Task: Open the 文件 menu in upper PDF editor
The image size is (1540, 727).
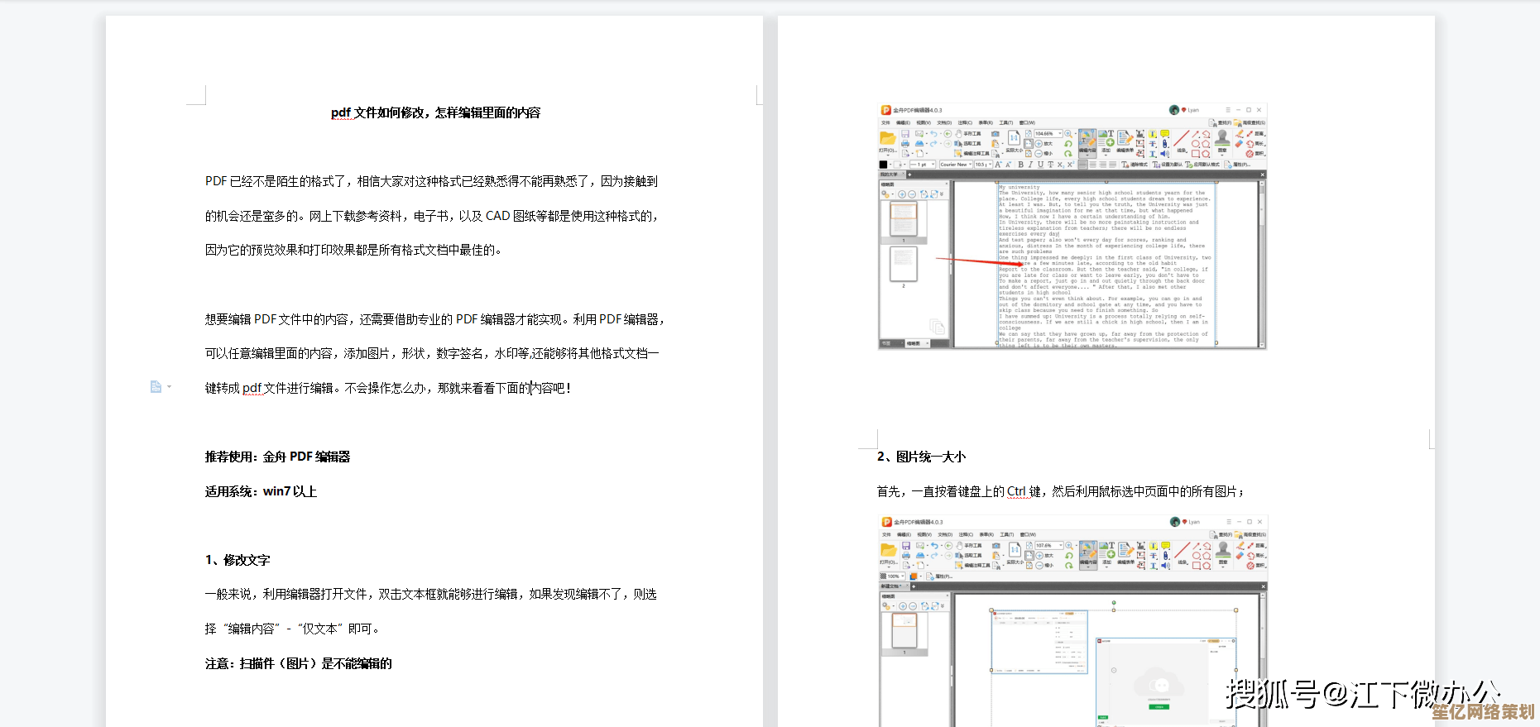Action: [885, 123]
